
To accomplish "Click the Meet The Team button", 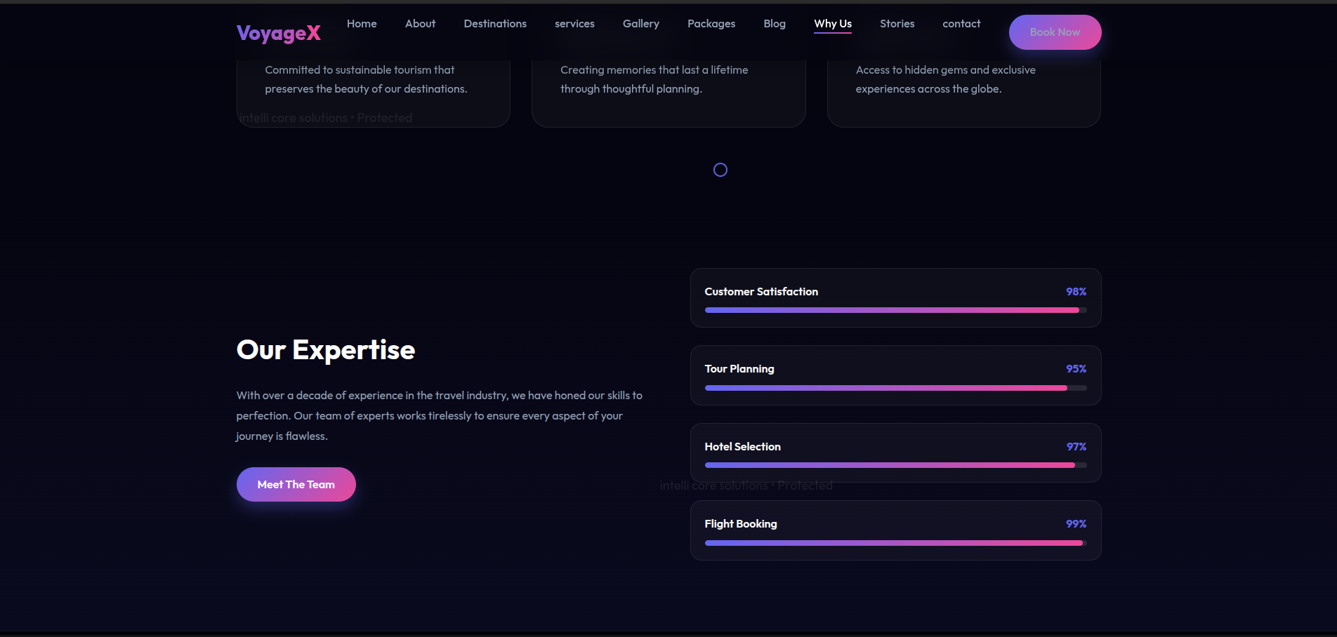I will point(296,485).
